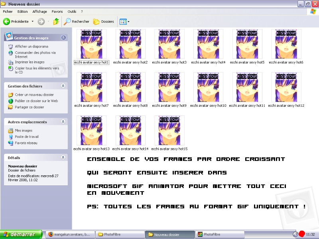Select thumbnail ecchi avatar sexy hot3
The image size is (319, 239).
(169, 44)
